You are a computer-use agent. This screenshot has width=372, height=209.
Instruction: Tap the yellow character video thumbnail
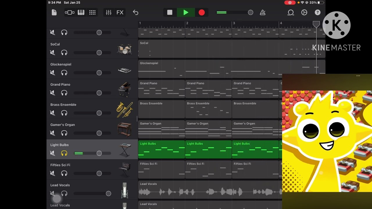[x=327, y=141]
